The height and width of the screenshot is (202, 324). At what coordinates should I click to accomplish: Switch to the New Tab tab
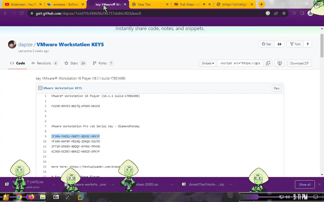tap(150, 4)
